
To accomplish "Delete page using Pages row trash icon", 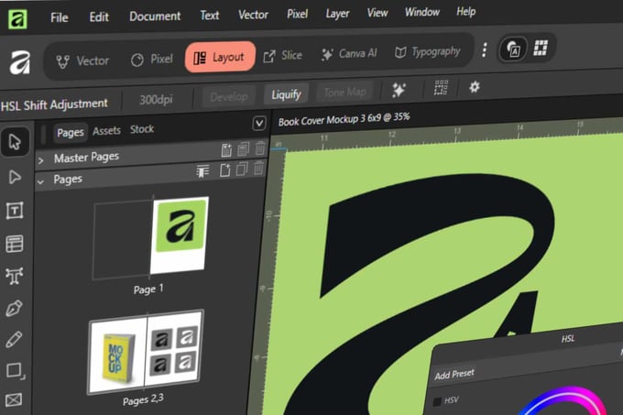I will coord(258,168).
